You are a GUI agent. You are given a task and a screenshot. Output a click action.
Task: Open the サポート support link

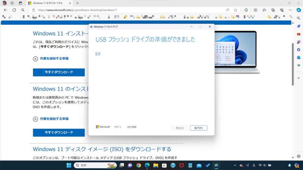(x=118, y=127)
